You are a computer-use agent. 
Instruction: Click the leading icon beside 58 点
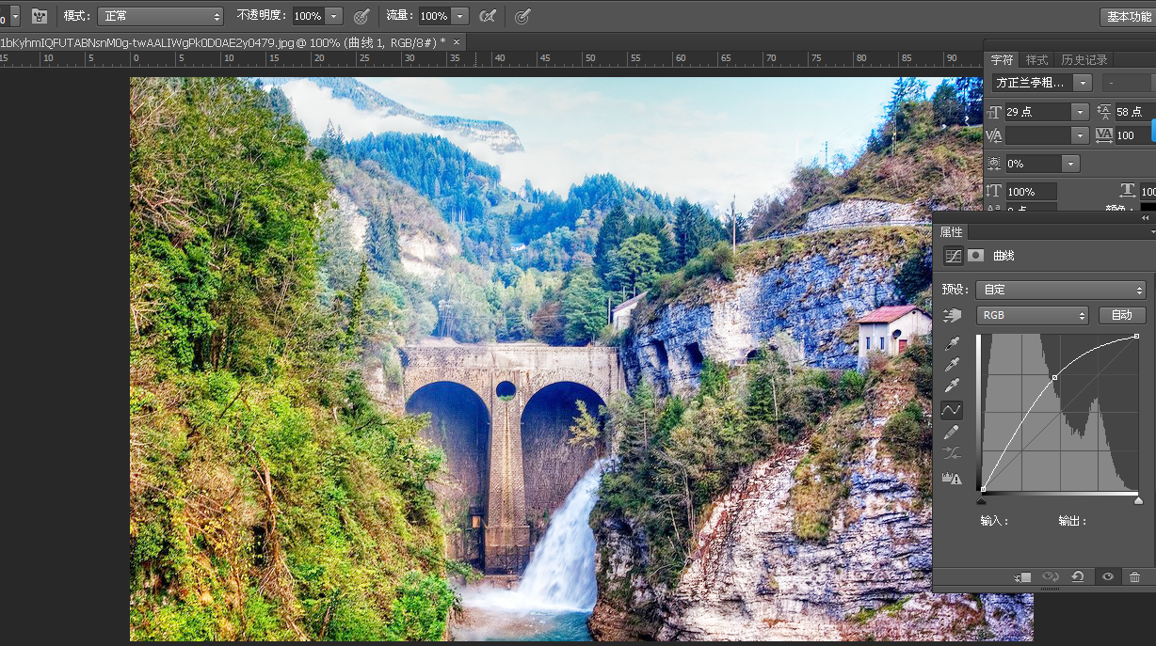pos(1104,112)
